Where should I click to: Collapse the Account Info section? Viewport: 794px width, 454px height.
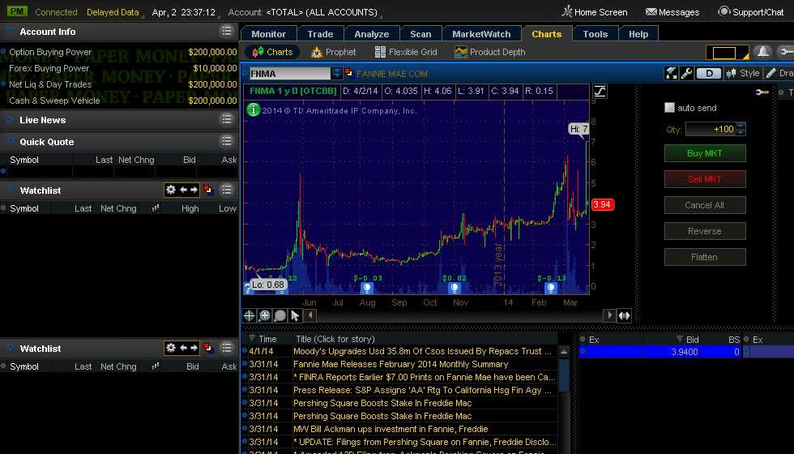[10, 31]
